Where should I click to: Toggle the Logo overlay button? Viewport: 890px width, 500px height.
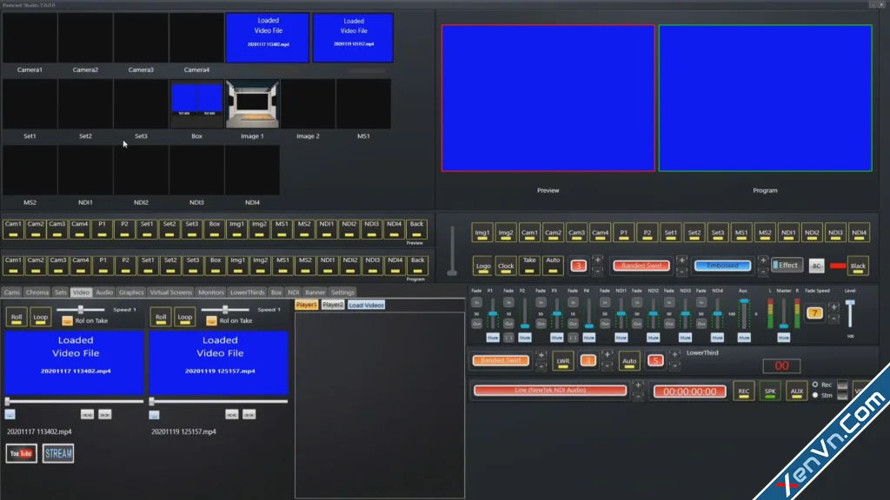[483, 266]
